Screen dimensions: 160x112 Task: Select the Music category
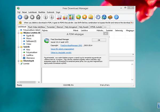[29, 38]
